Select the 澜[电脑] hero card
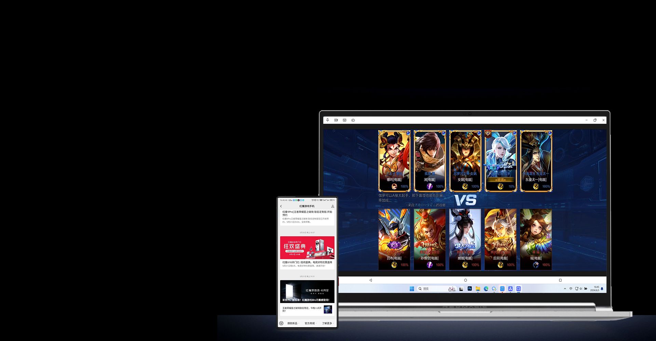Screen dimensions: 656x341 click(430, 161)
